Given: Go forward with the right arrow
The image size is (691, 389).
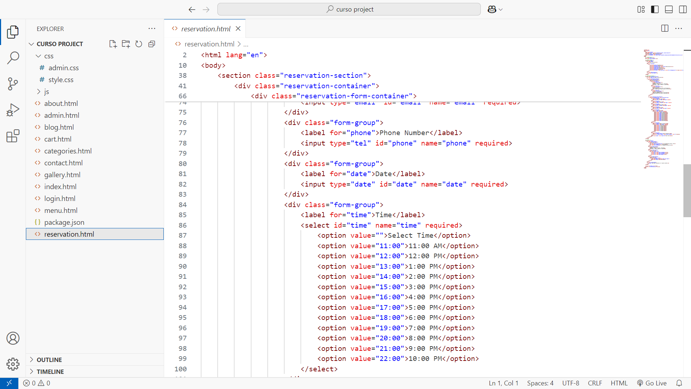Looking at the screenshot, I should pyautogui.click(x=206, y=9).
